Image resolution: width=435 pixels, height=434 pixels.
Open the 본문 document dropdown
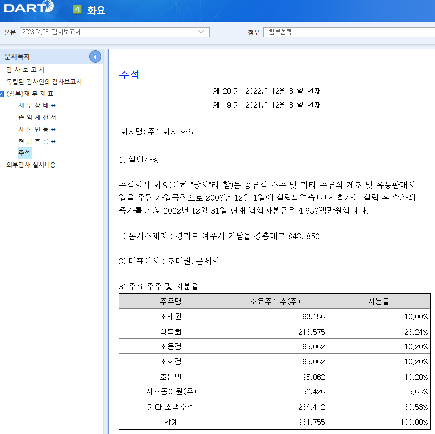(x=115, y=32)
